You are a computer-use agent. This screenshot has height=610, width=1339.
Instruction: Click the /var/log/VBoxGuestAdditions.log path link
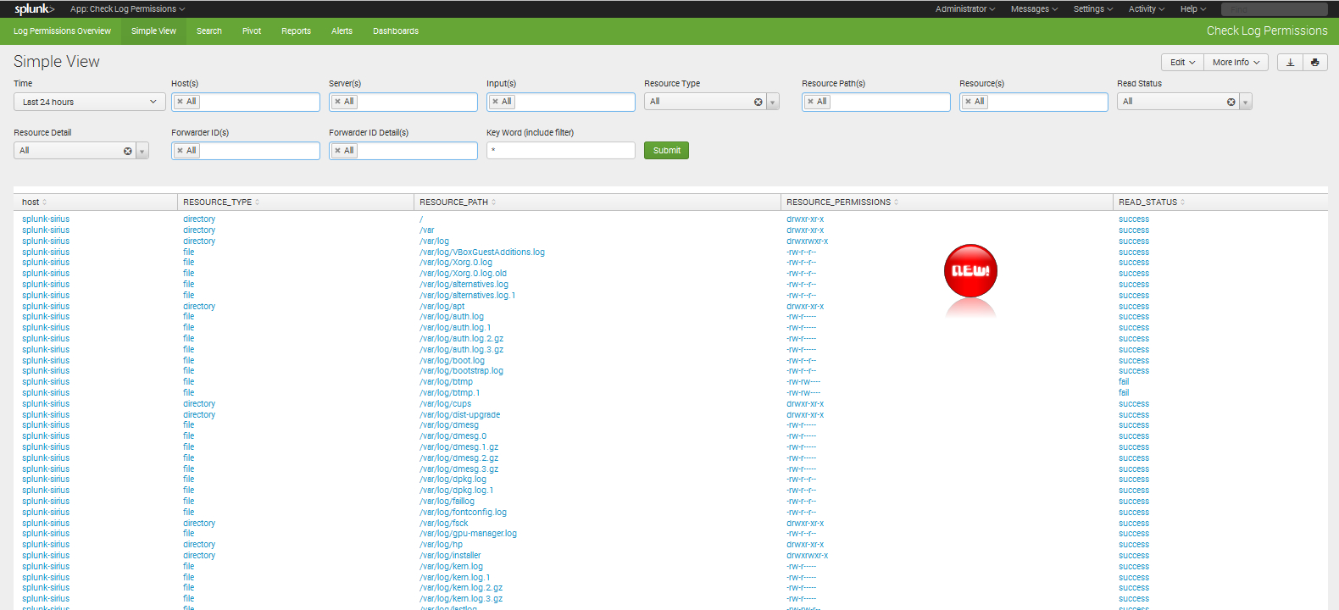[481, 252]
